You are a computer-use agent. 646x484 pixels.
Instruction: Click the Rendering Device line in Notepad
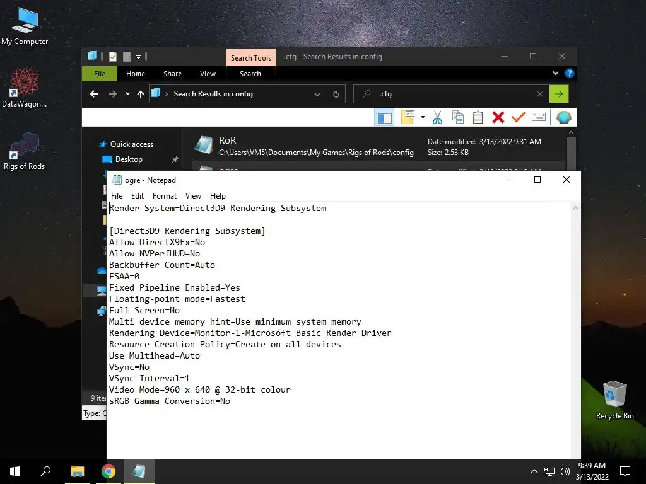(250, 333)
